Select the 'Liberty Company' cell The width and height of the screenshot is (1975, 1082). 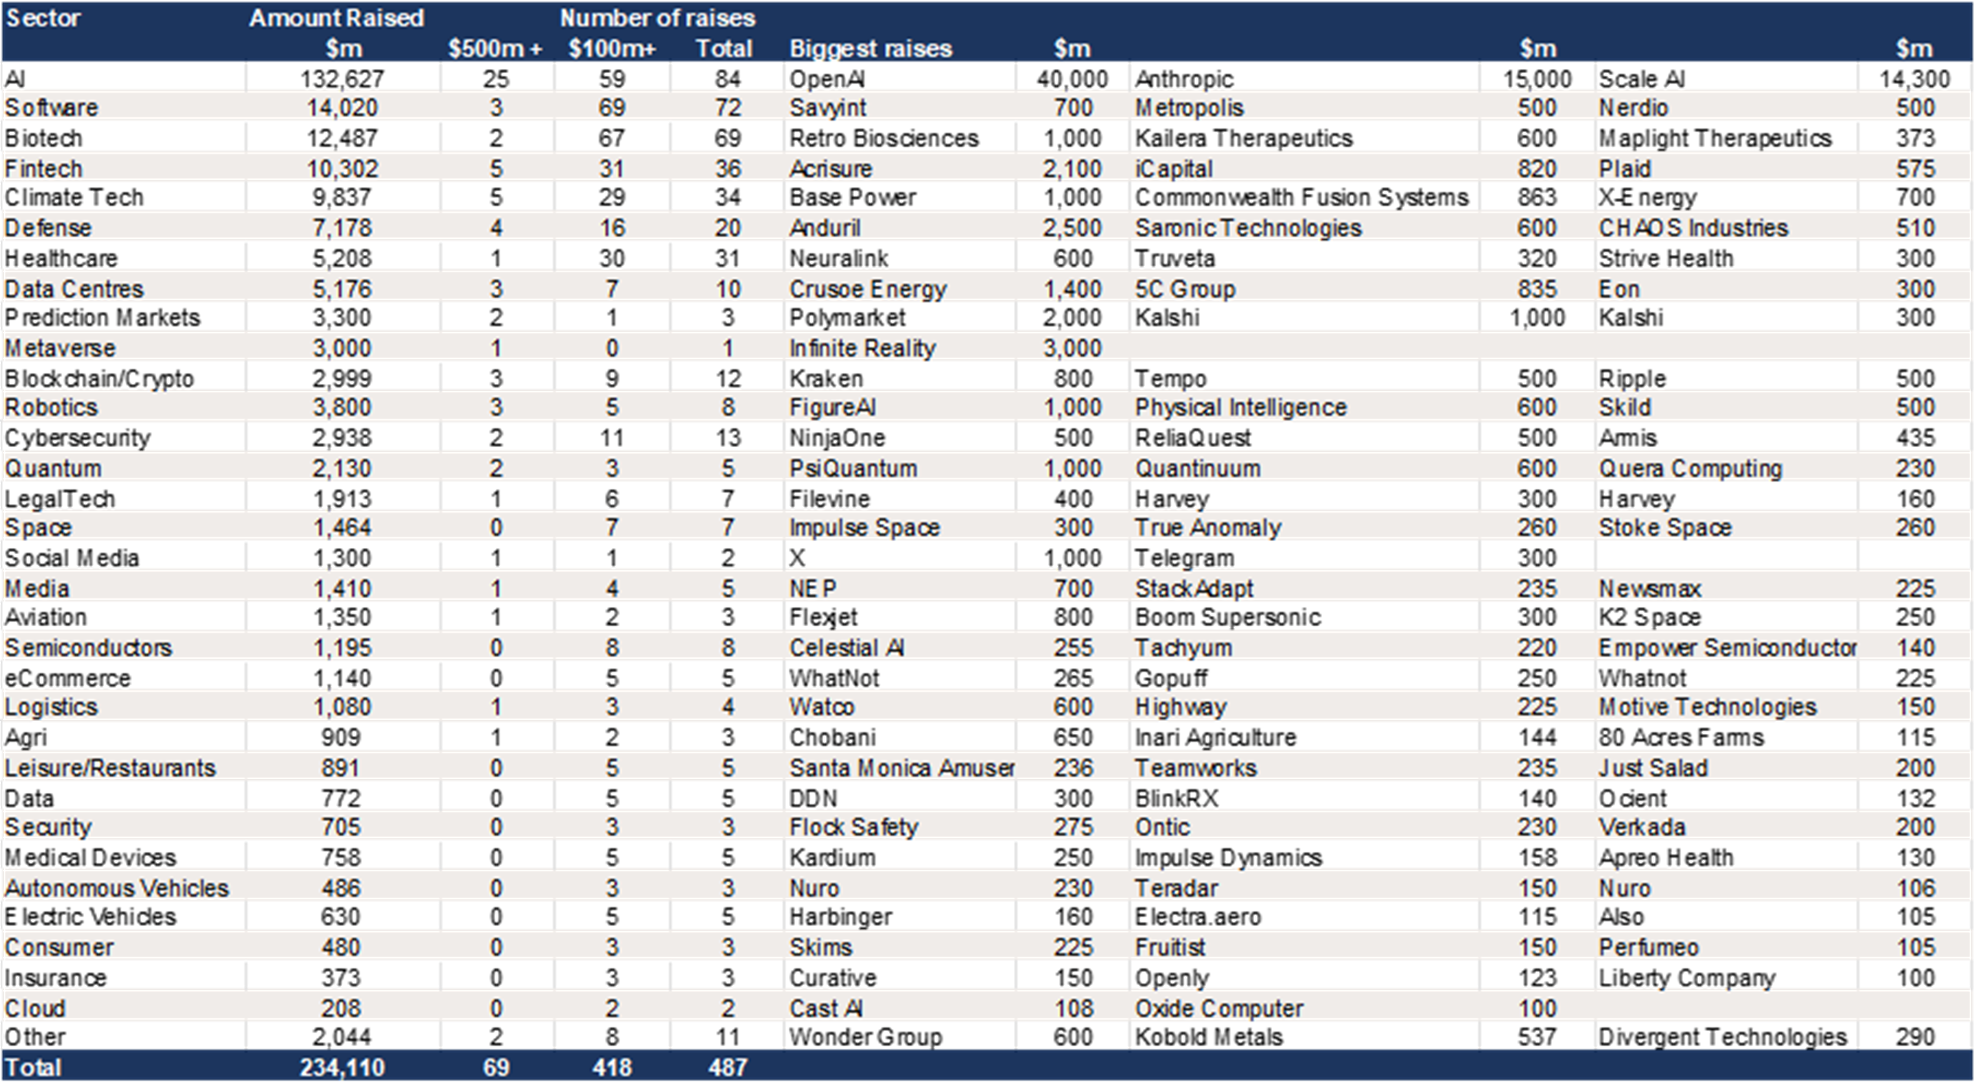[x=1687, y=979]
